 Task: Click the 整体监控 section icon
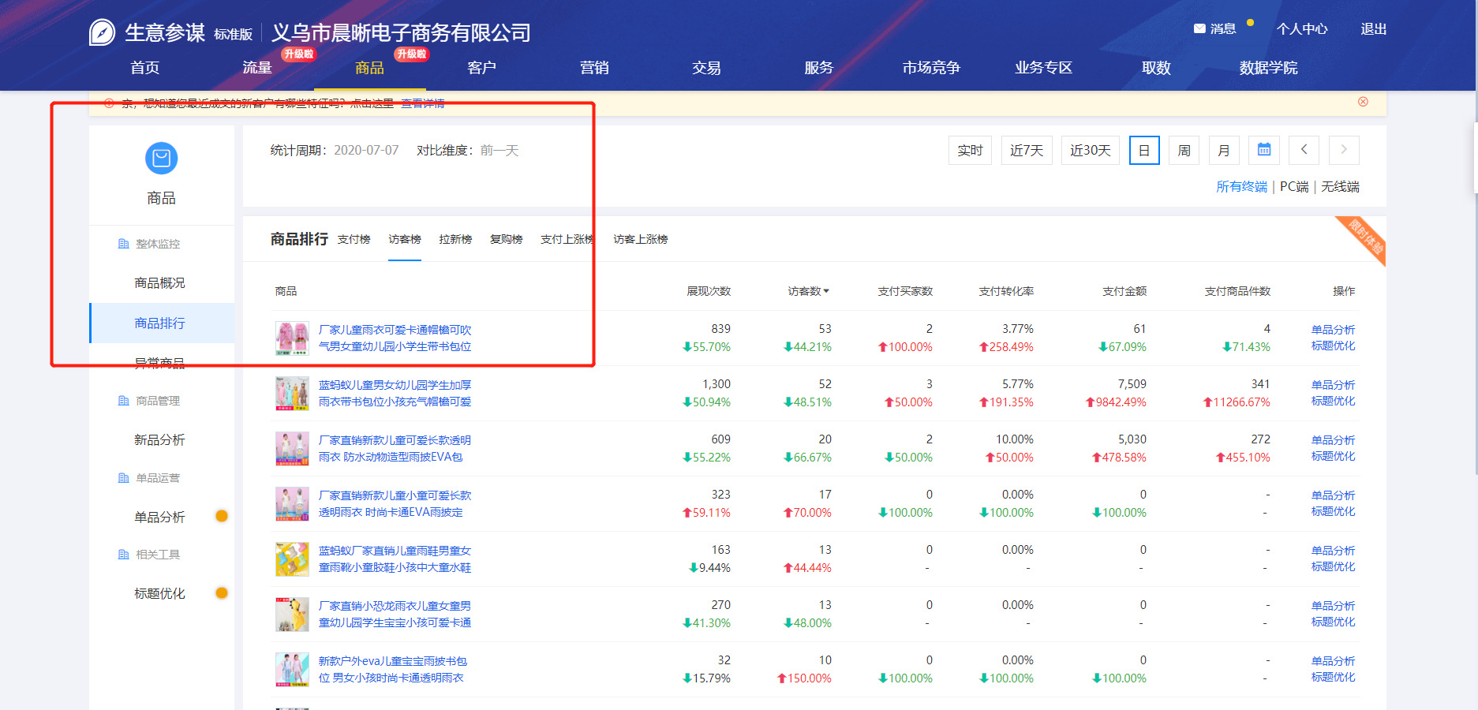click(x=123, y=244)
